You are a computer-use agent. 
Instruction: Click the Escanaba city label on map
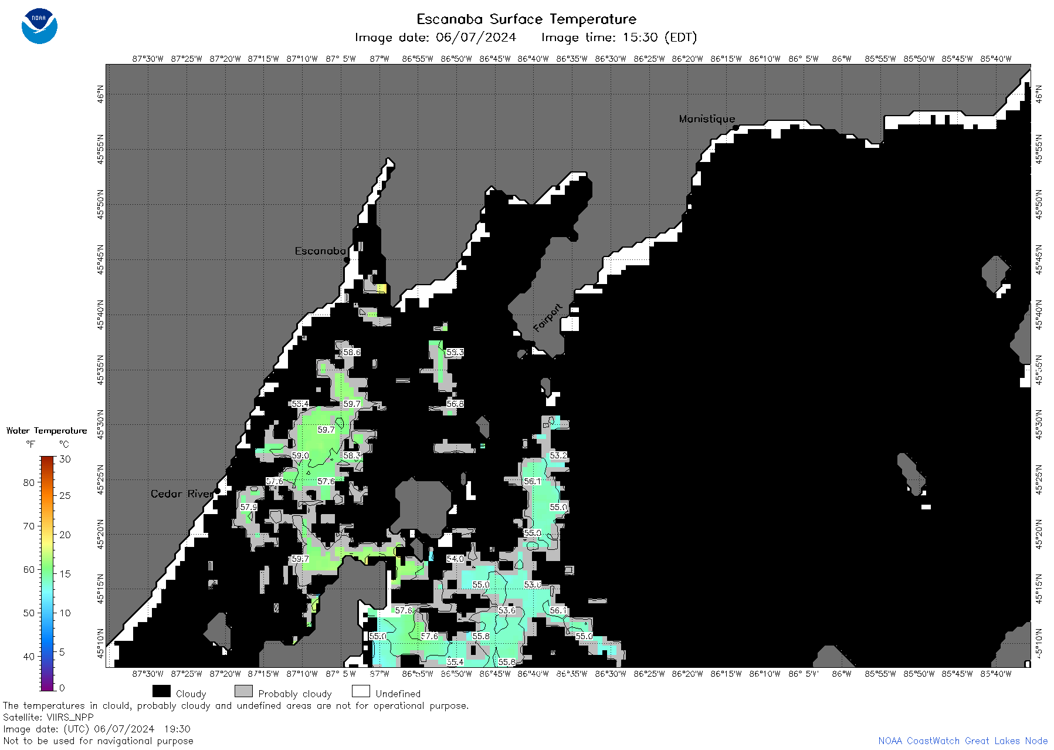click(x=320, y=251)
